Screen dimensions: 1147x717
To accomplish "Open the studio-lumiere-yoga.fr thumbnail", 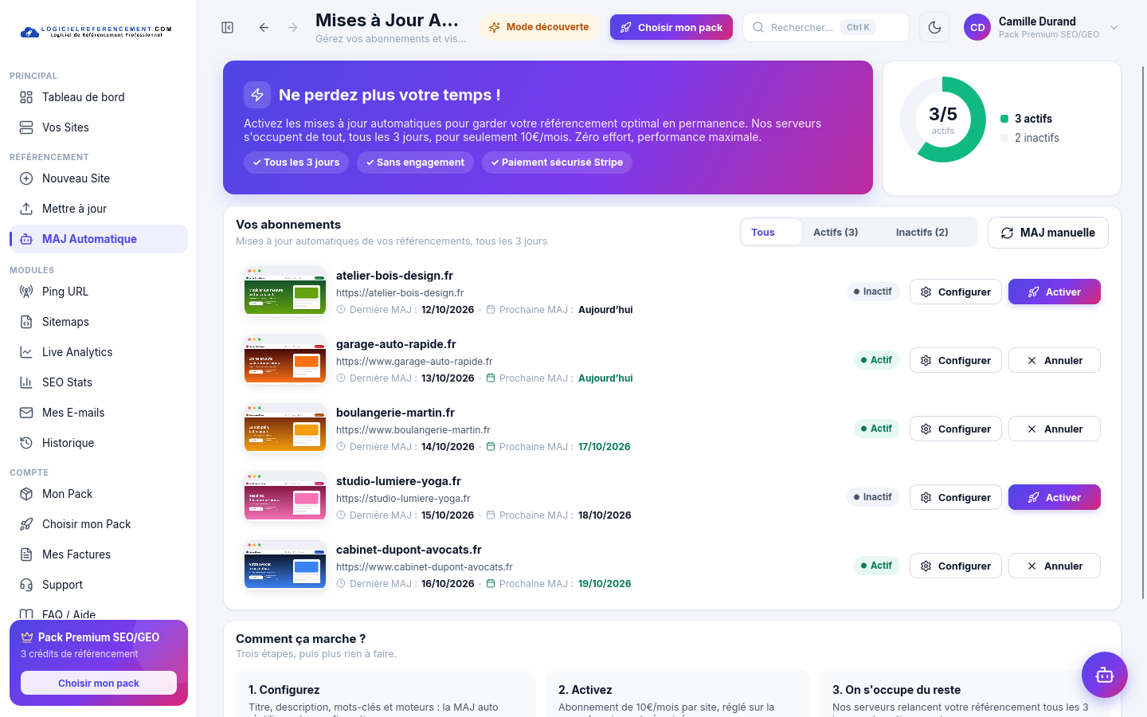I will tap(285, 497).
